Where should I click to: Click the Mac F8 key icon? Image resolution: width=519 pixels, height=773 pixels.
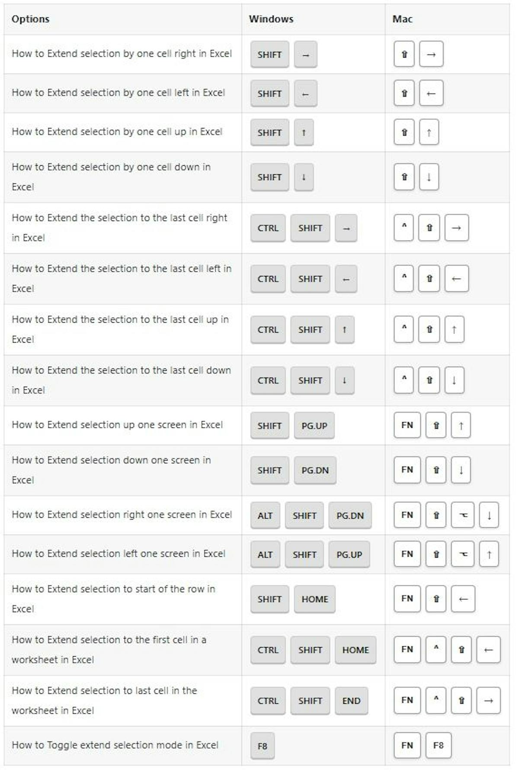pos(438,745)
